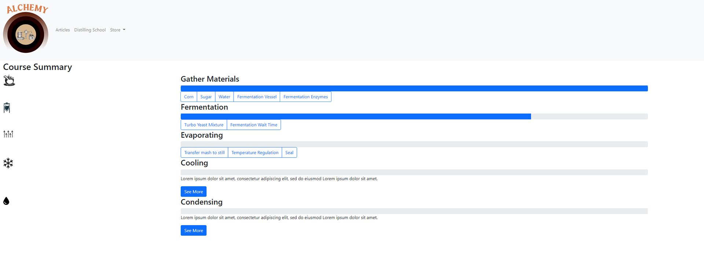The width and height of the screenshot is (704, 254).
Task: Open the Articles nav link
Action: [x=63, y=30]
